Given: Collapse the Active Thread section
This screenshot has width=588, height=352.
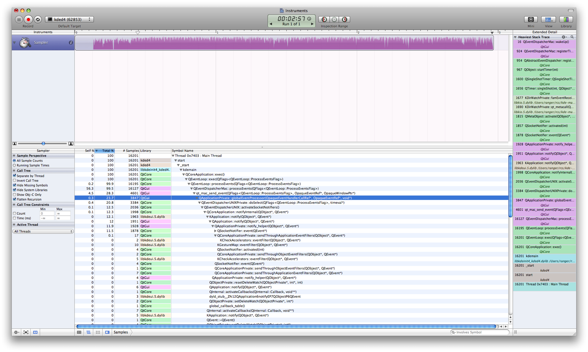Looking at the screenshot, I should pyautogui.click(x=14, y=225).
